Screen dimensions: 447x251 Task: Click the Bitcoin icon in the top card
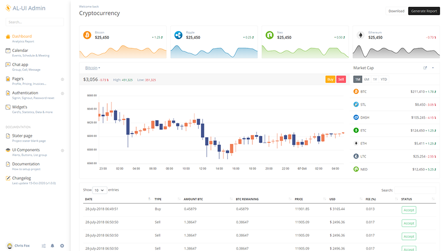[87, 35]
